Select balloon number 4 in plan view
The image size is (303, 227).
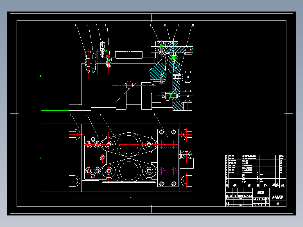(x=154, y=115)
